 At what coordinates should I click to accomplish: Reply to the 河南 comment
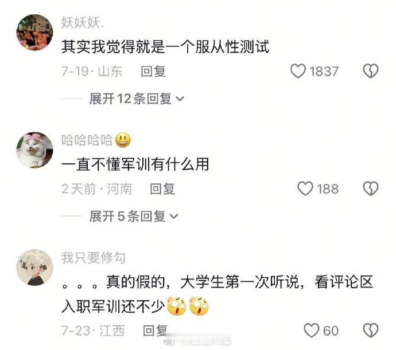[x=162, y=189]
